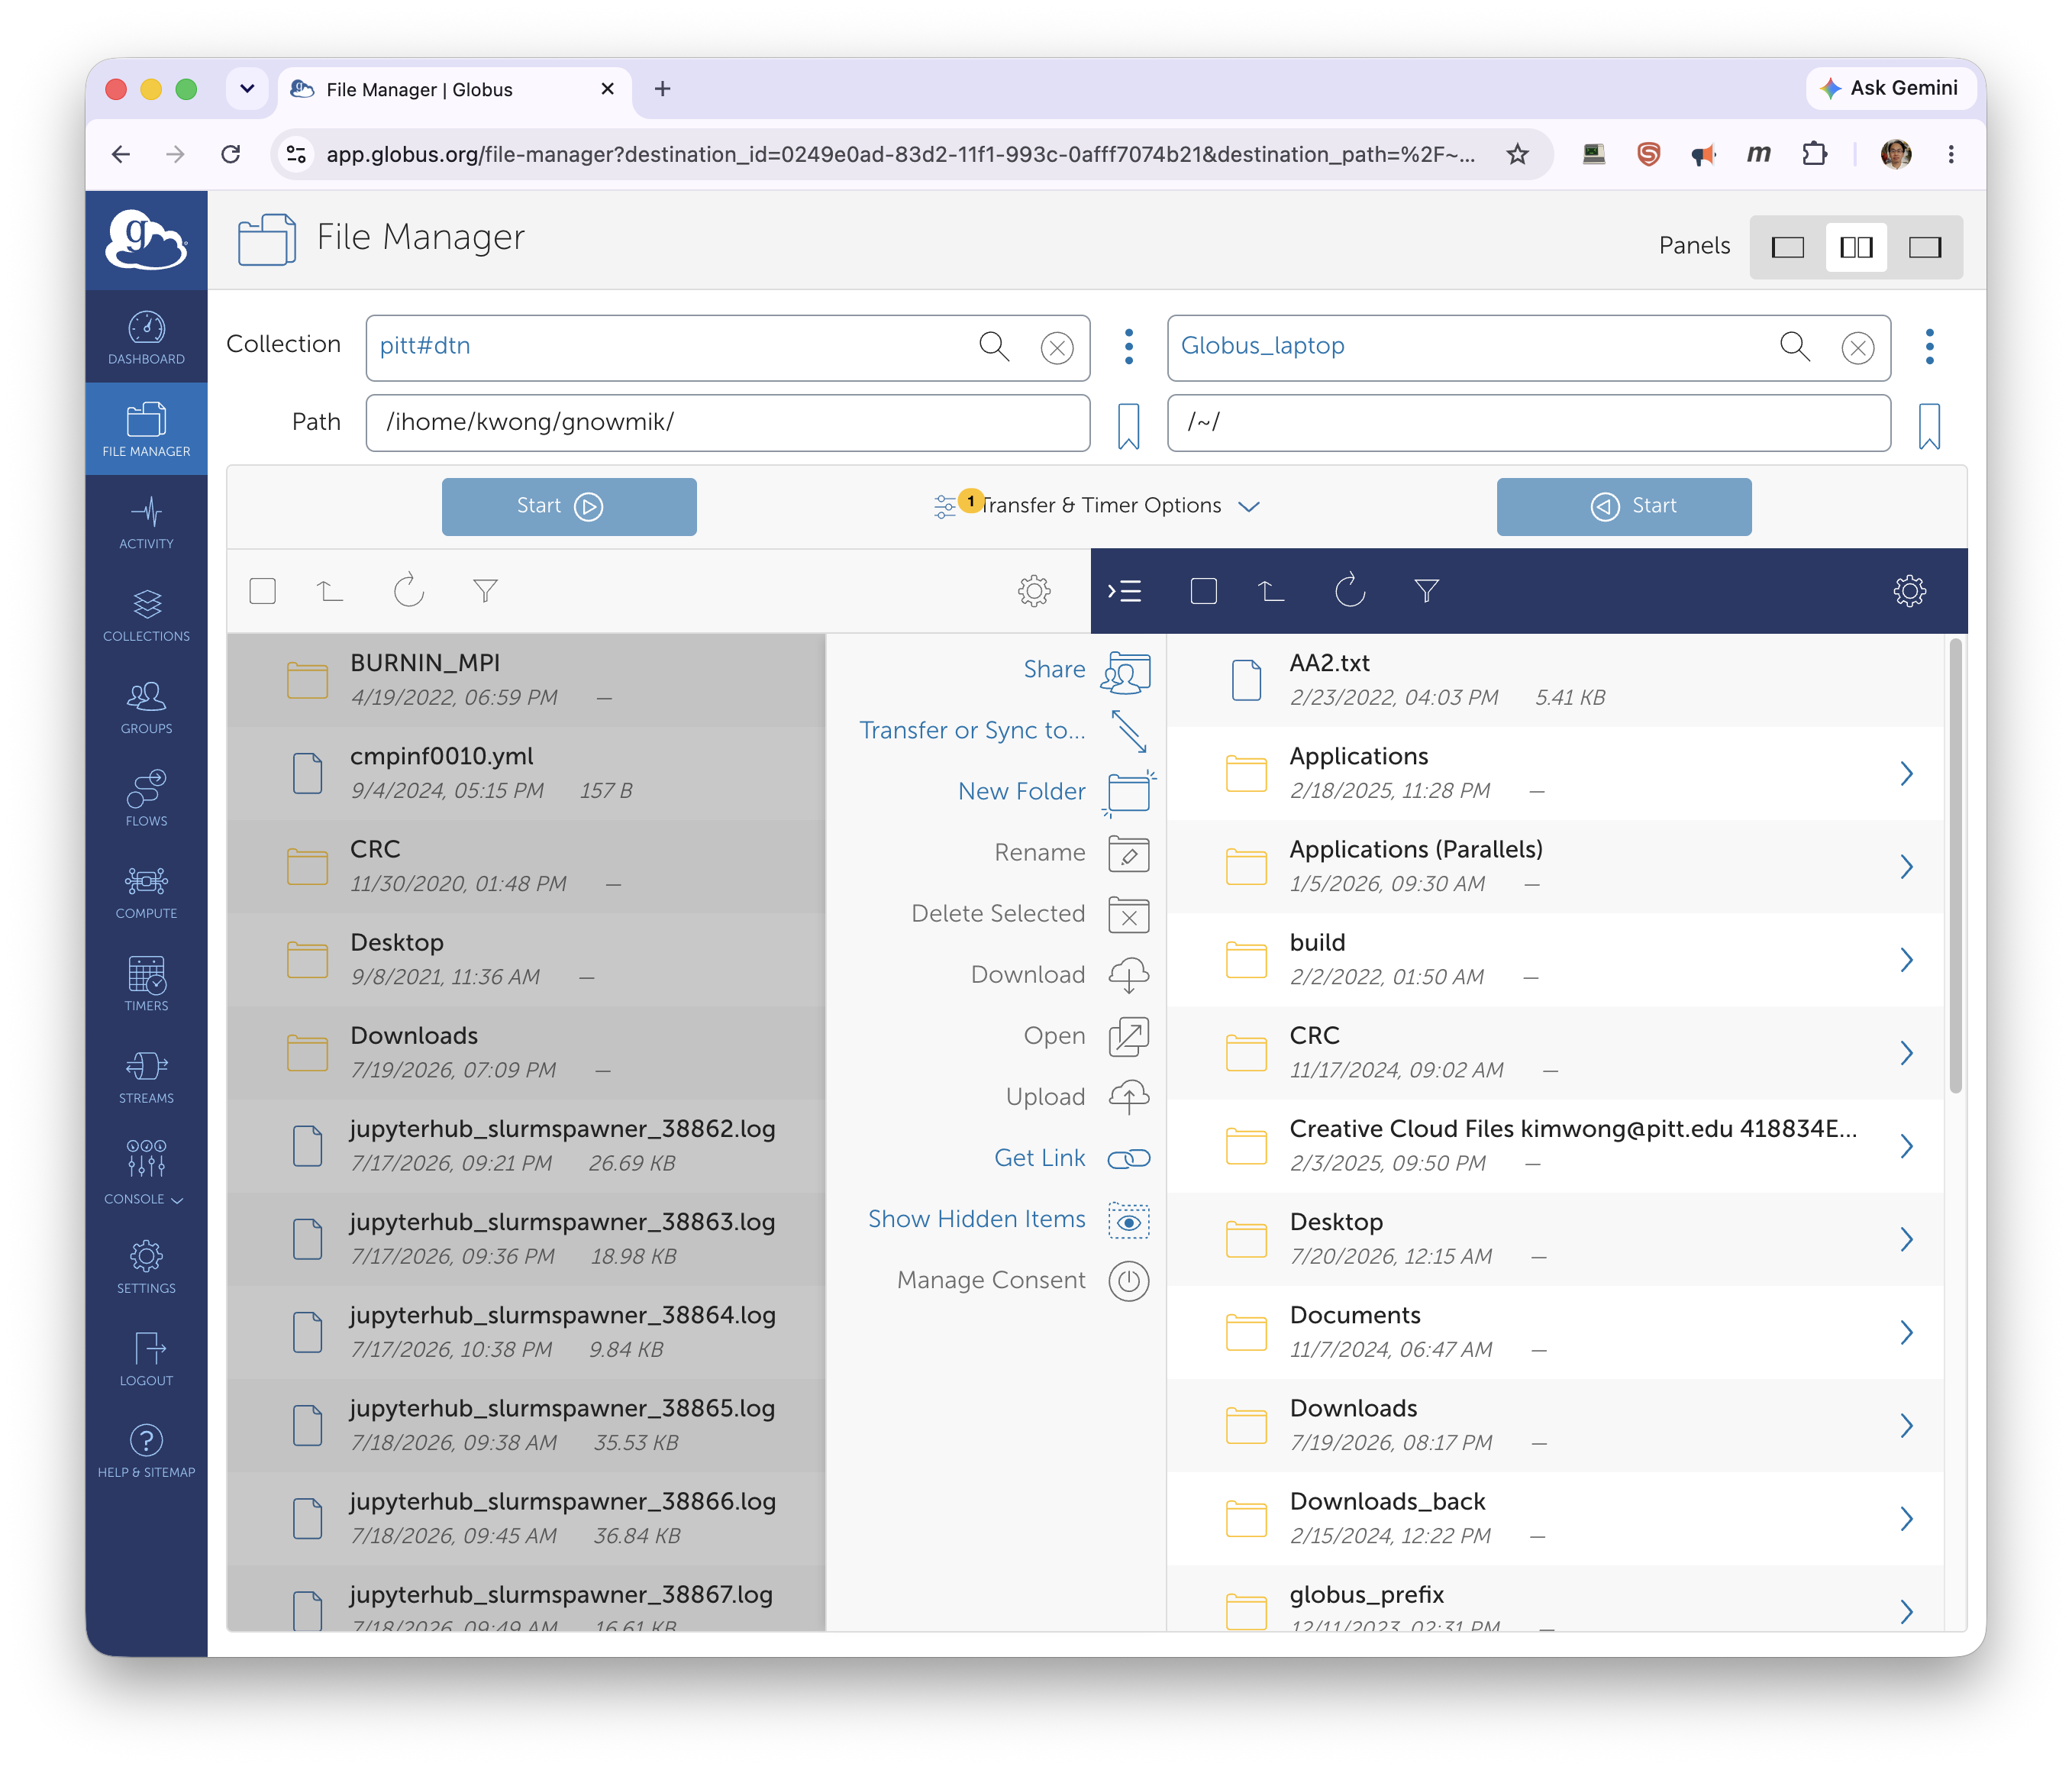2072x1770 pixels.
Task: Open Chrome tab search dropdown
Action: tap(247, 89)
